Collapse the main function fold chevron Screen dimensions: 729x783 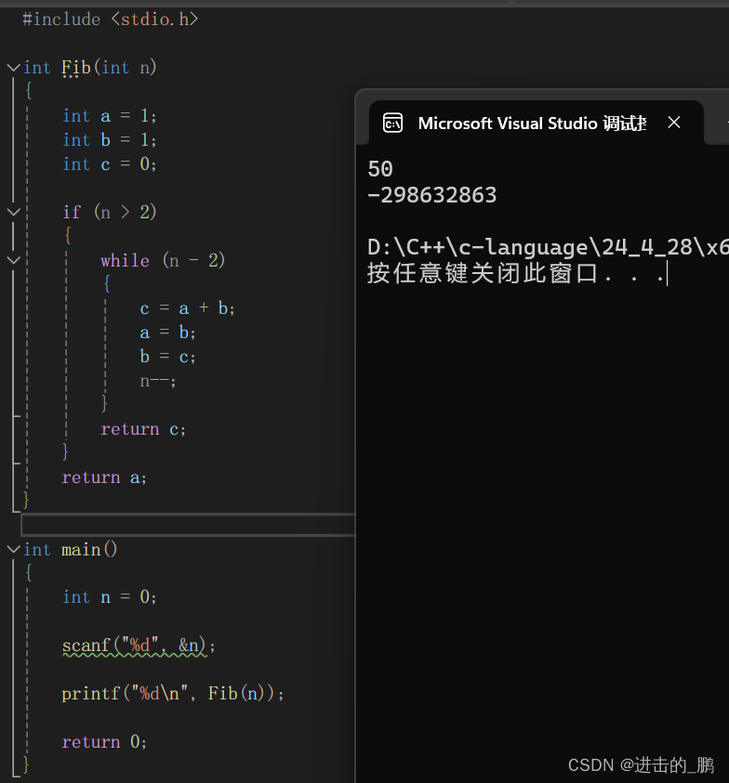pyautogui.click(x=14, y=549)
